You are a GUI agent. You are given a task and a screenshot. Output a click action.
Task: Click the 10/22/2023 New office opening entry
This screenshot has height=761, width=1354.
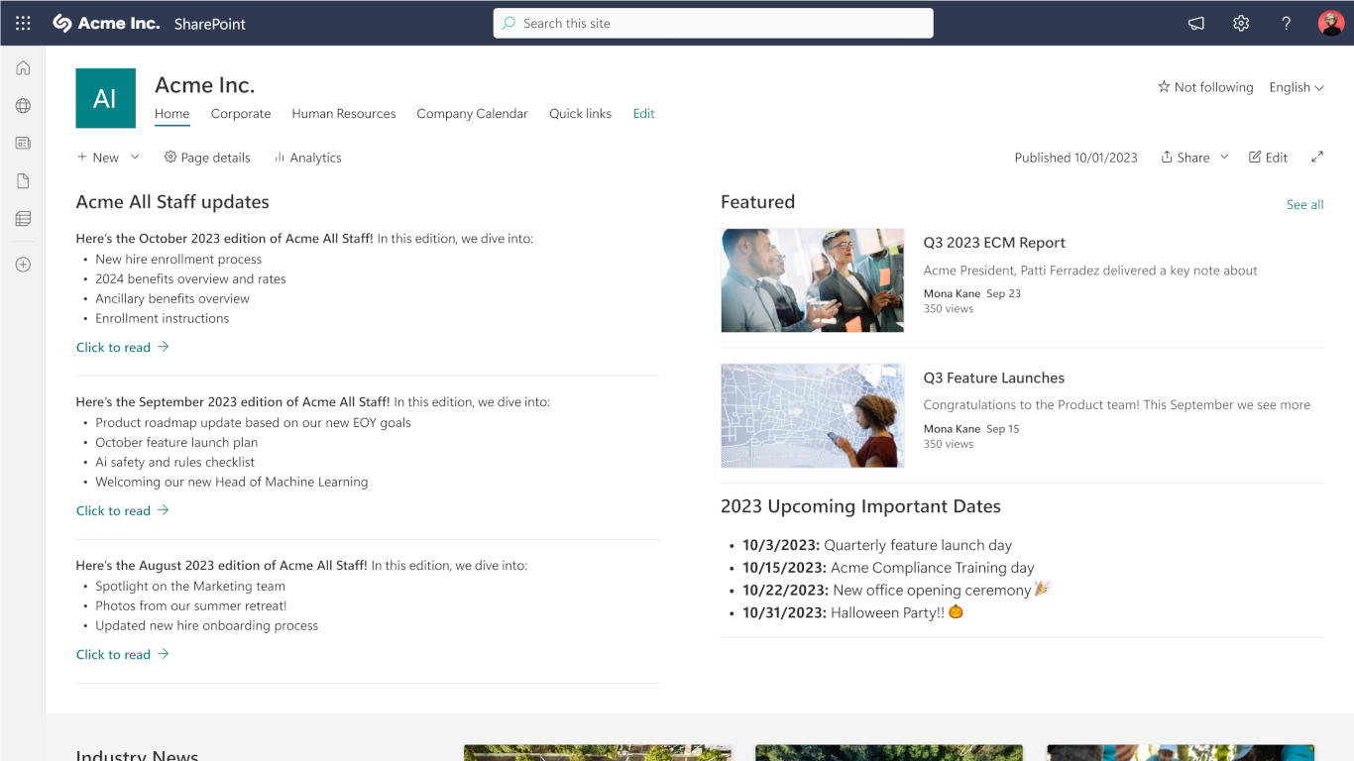pos(896,591)
